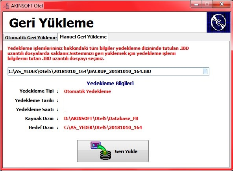Click the Yedekleme Tipi label
Screen dimensions: 233x171
37,91
